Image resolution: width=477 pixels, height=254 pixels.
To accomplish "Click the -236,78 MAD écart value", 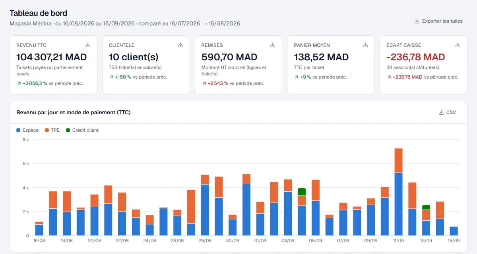I will point(416,57).
